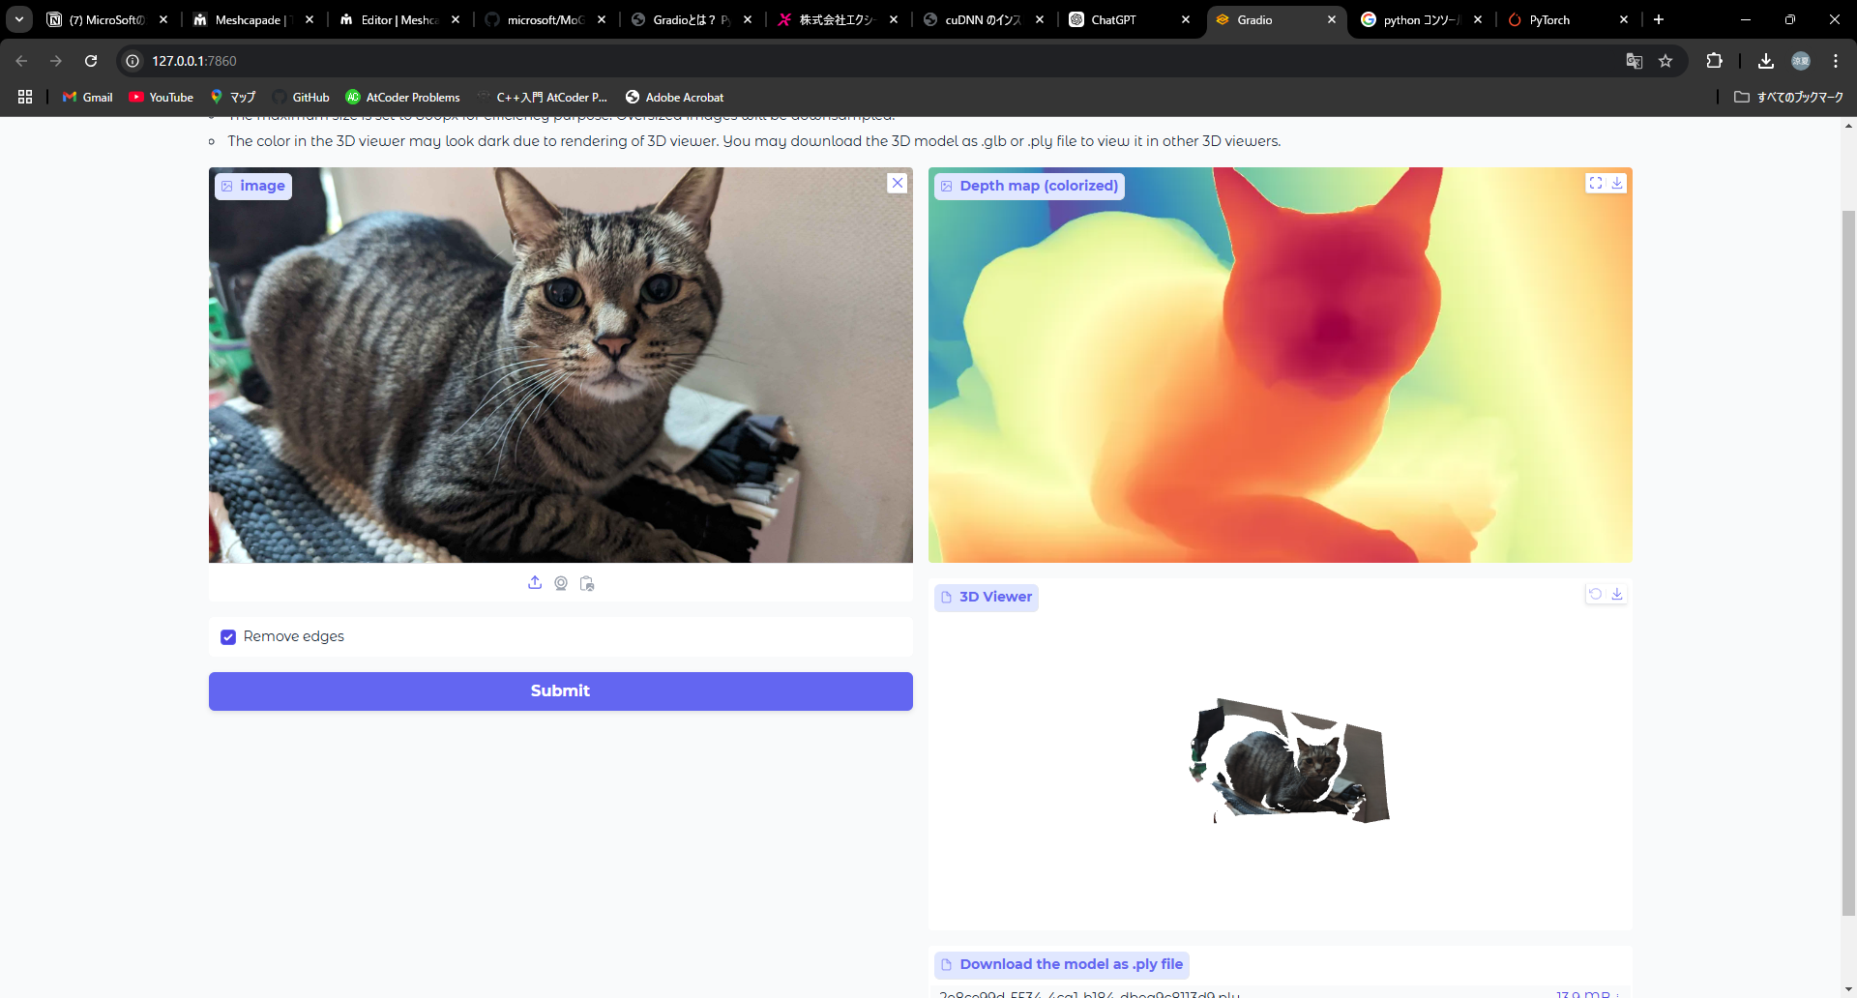Open Chrome's three-dot menu

coord(1836,61)
